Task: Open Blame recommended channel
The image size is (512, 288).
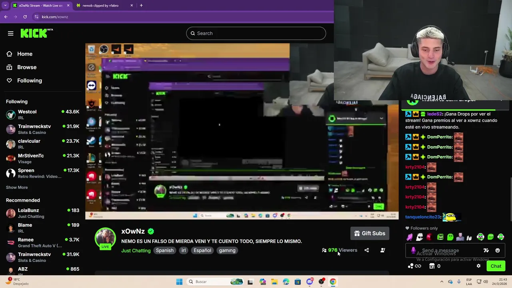Action: tap(42, 228)
